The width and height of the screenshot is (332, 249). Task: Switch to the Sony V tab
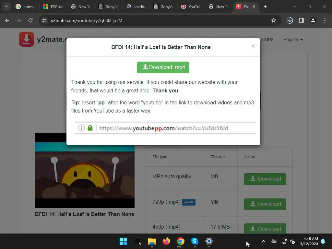(x=108, y=7)
